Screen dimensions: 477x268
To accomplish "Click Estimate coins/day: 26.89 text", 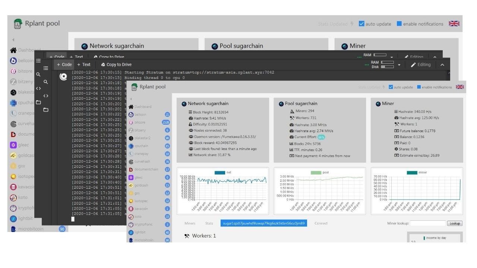I will point(419,156).
